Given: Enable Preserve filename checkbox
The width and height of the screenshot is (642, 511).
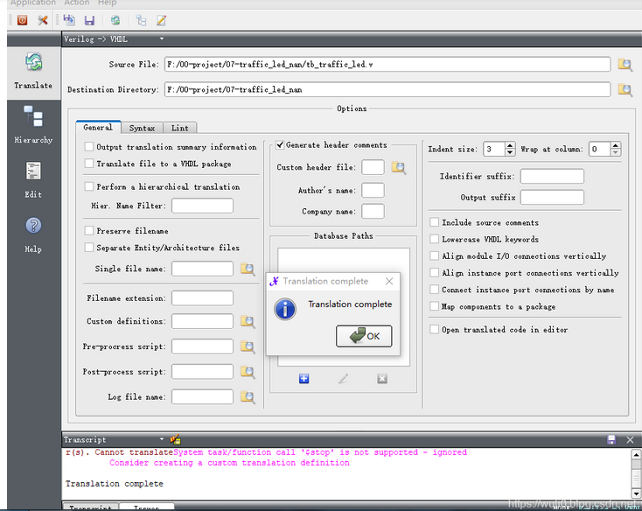Looking at the screenshot, I should (89, 230).
